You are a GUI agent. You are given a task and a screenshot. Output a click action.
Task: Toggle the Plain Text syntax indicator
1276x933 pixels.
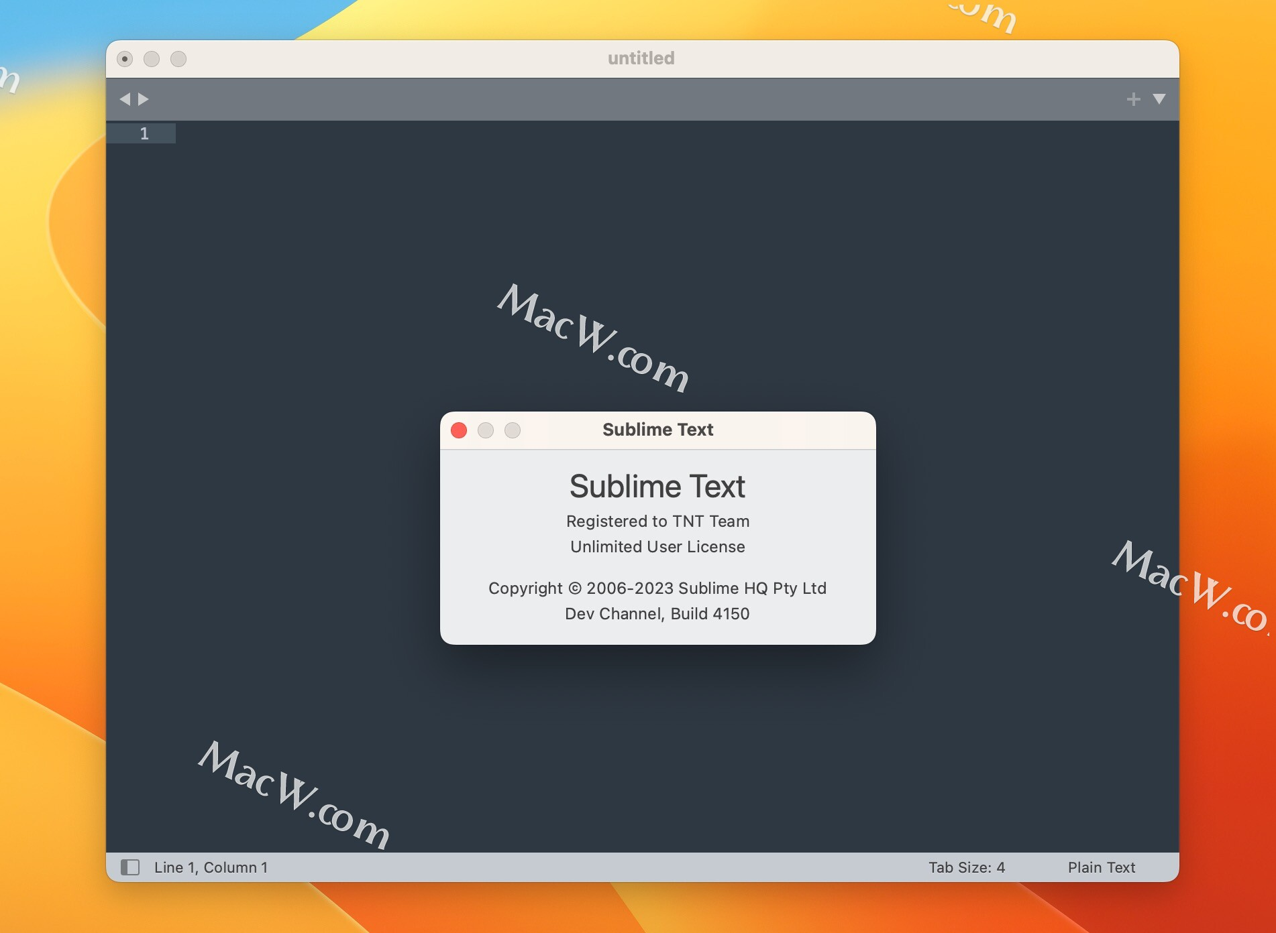(x=1101, y=867)
